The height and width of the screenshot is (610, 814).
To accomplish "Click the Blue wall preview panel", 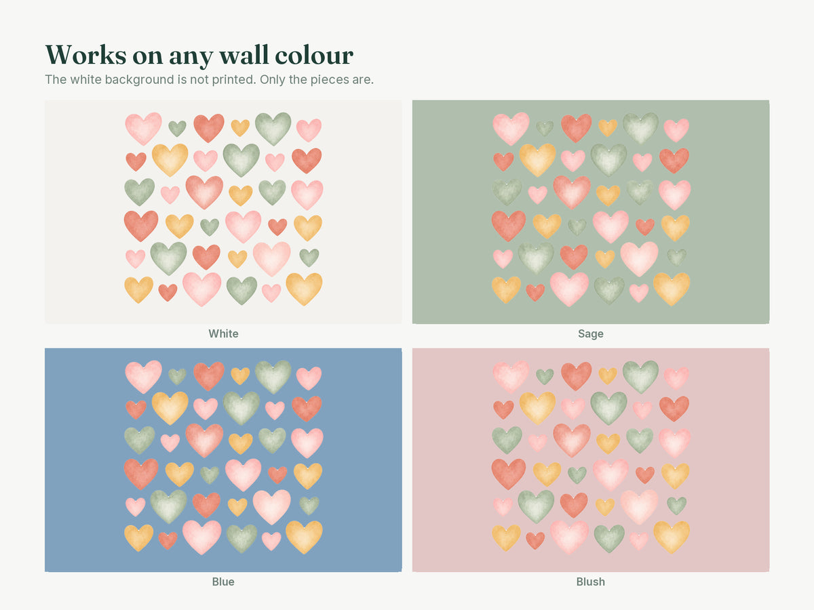I will pos(223,460).
